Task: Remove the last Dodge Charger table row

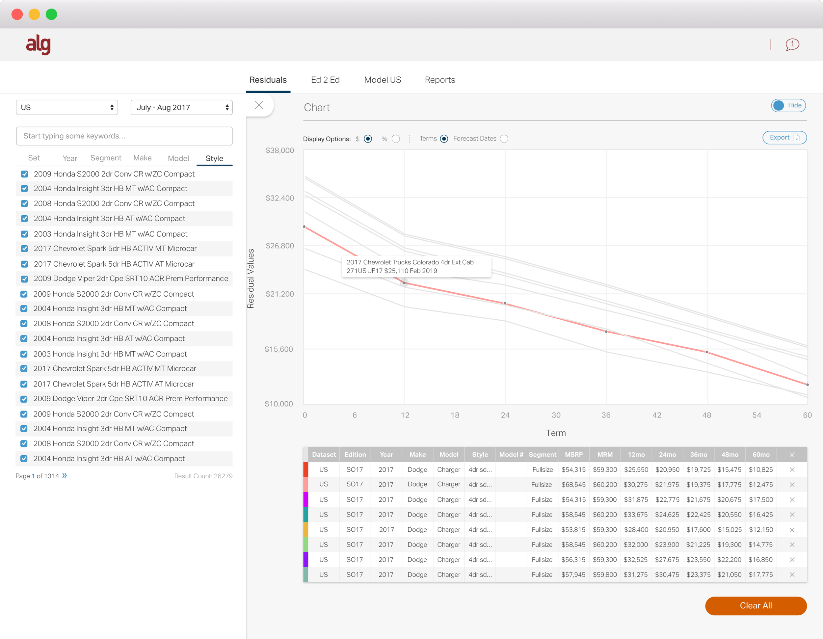Action: click(x=792, y=574)
